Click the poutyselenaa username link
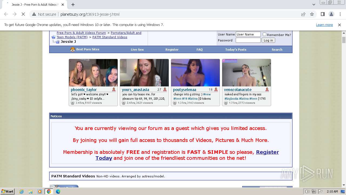Screen dimensions: 346x195 click(185, 90)
